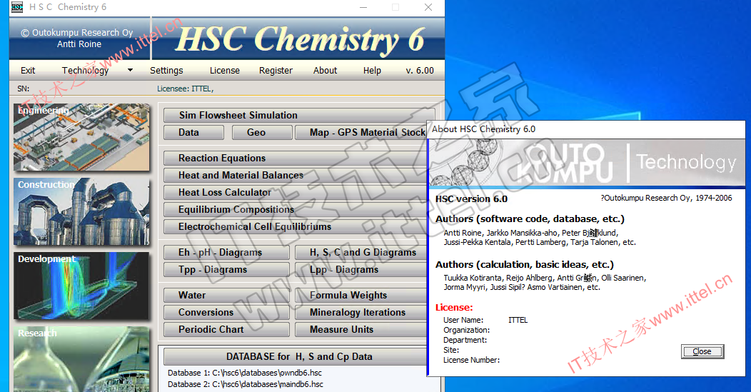Select the Engineering thumbnail image

81,138
